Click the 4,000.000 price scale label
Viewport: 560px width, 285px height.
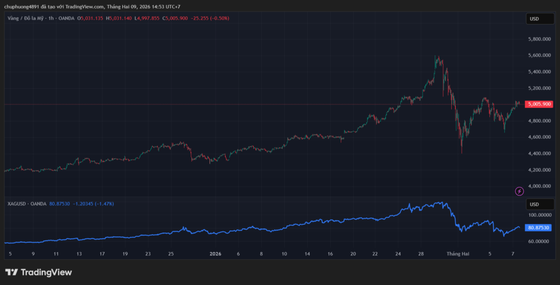(539, 186)
